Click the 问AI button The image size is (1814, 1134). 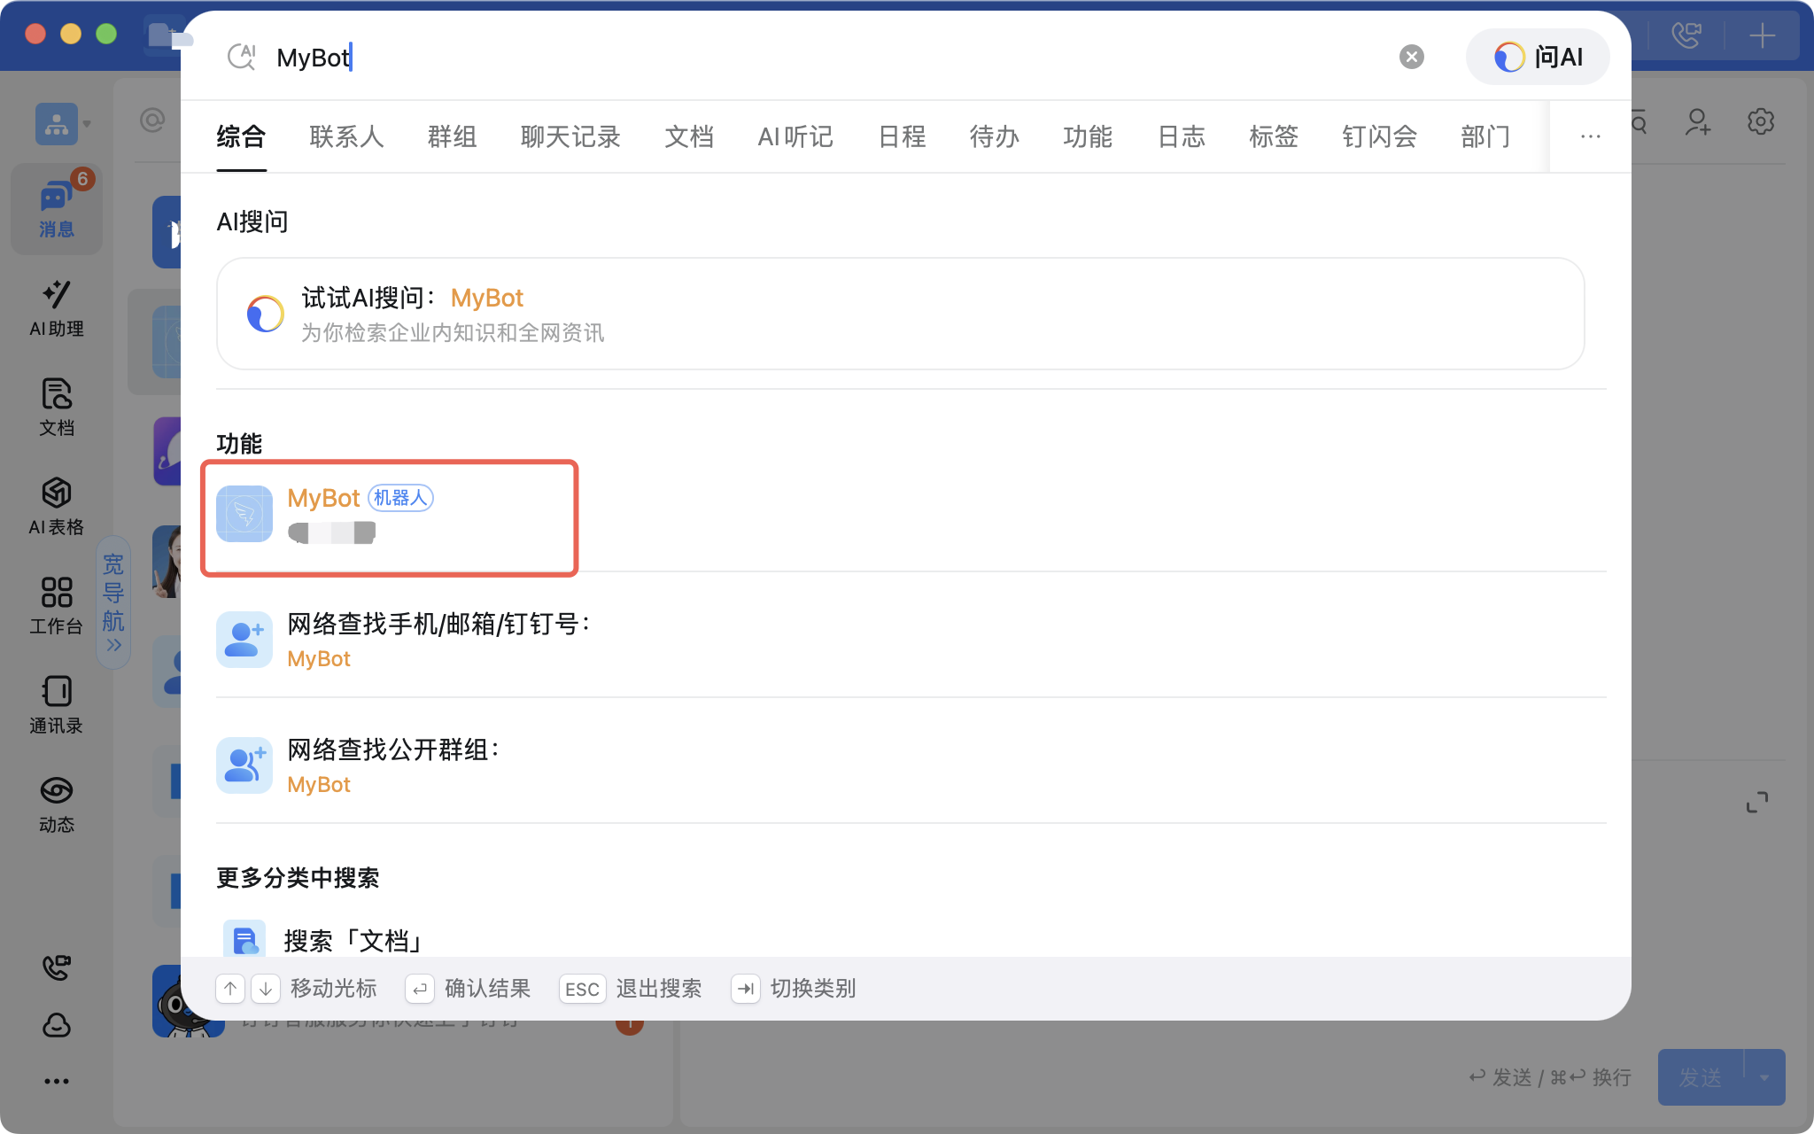[x=1538, y=57]
